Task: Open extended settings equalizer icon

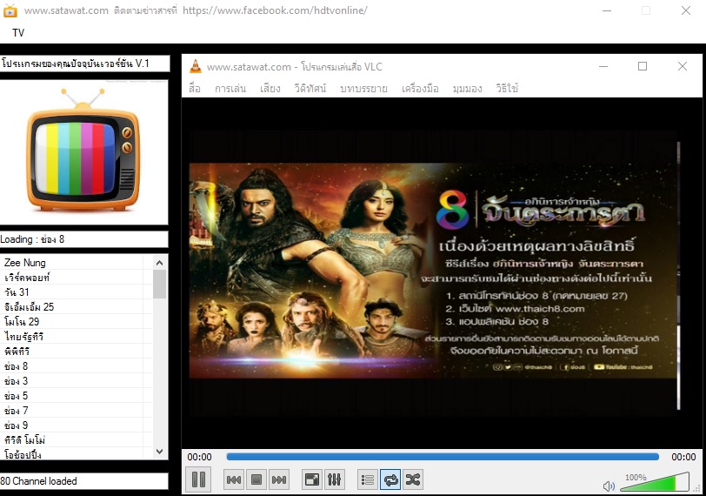Action: coord(335,479)
